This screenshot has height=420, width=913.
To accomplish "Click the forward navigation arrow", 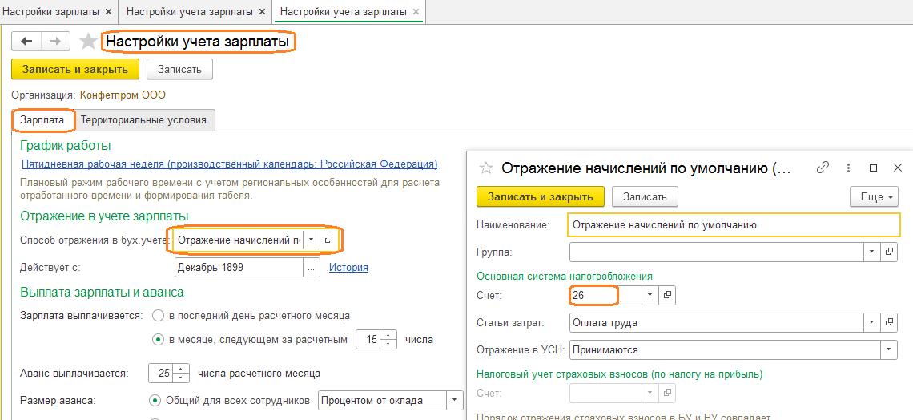I will 55,41.
